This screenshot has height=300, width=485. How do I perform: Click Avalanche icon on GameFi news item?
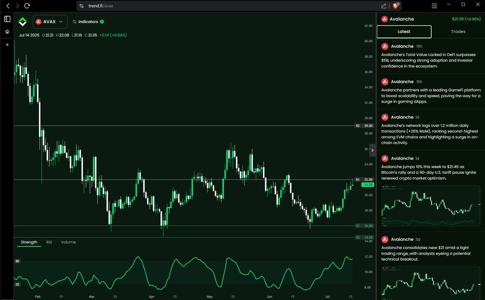pyautogui.click(x=385, y=82)
